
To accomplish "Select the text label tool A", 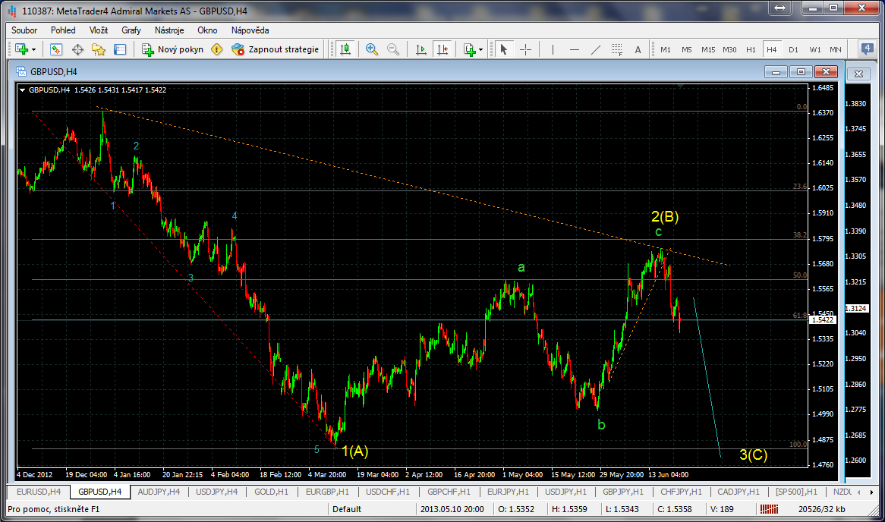I will click(638, 49).
